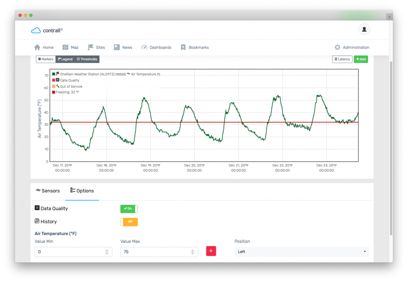Turn off the Data Quality switch
The image size is (408, 282).
click(x=129, y=209)
